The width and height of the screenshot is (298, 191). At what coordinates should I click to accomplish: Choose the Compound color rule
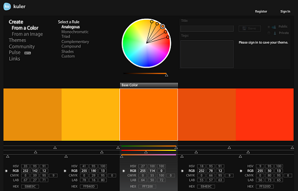pos(71,46)
